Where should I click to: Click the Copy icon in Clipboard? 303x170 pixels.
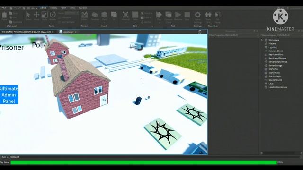(x=10, y=13)
